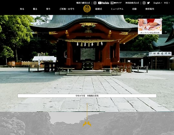
Task: Click the 令和8年度 奉職職員募集 banner link
Action: pyautogui.click(x=87, y=96)
